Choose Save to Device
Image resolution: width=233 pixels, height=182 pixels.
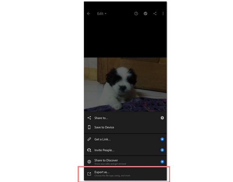[125, 127]
